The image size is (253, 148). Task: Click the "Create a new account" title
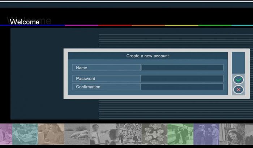(147, 56)
